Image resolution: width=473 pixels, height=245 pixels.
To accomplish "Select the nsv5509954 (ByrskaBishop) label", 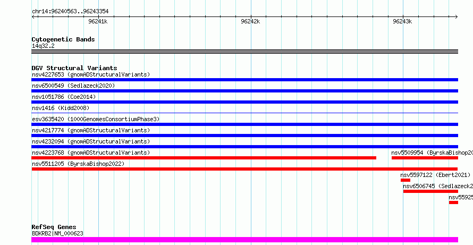I will pyautogui.click(x=432, y=153).
